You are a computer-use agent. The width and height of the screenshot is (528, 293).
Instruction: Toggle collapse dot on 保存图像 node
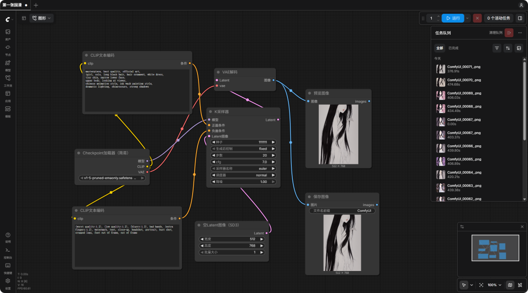tap(309, 196)
